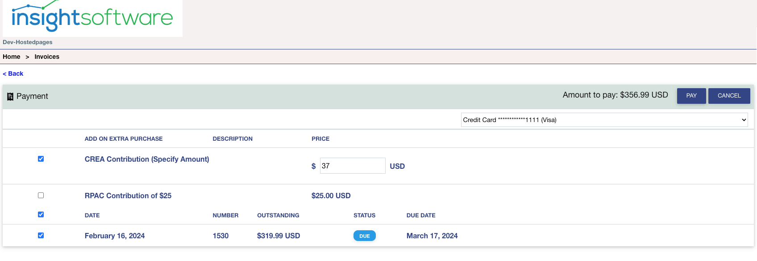Viewport: 757px width, 261px height.
Task: Click the $319.99 USD outstanding amount
Action: (x=279, y=236)
